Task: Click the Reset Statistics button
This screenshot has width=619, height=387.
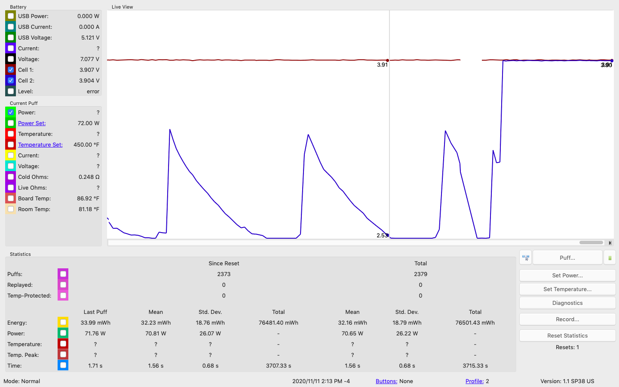Action: coord(567,335)
